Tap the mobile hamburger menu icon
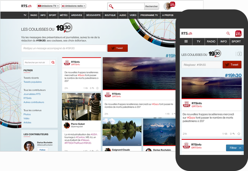This screenshot has height=171, width=248. [x=186, y=41]
